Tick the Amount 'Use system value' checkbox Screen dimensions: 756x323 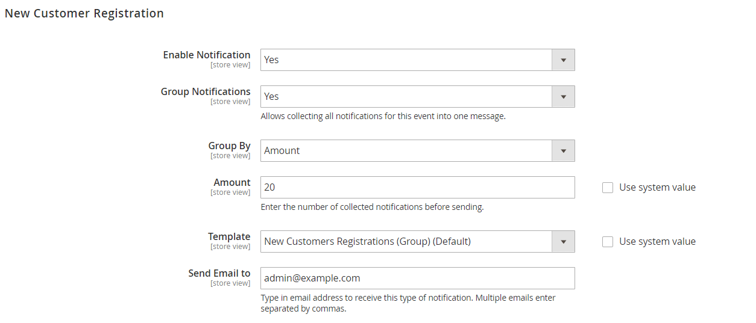(x=608, y=188)
